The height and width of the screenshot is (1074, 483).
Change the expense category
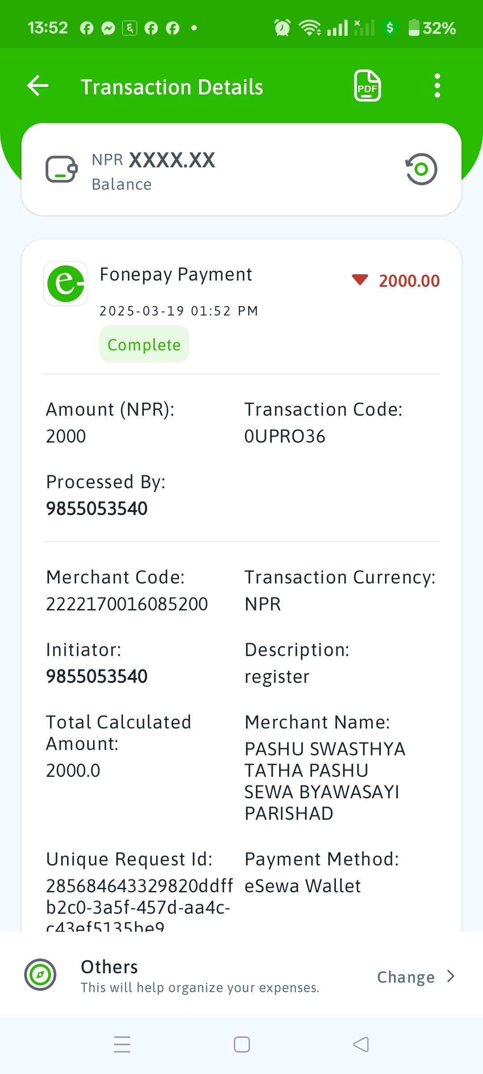[x=406, y=977]
